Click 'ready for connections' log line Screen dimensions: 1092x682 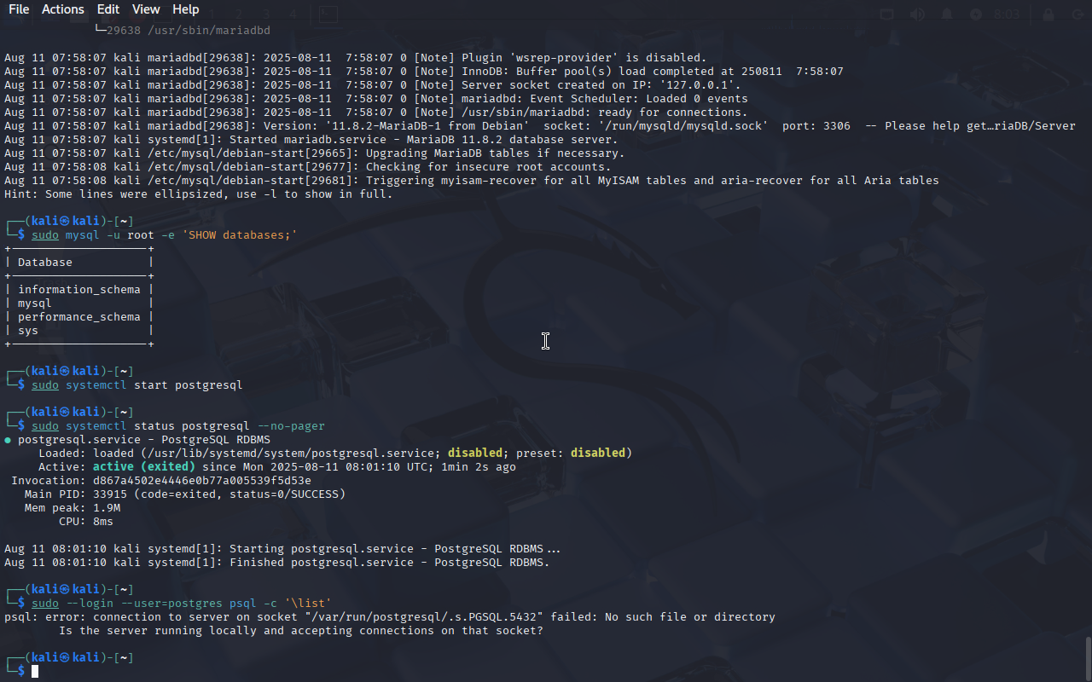pyautogui.click(x=376, y=113)
